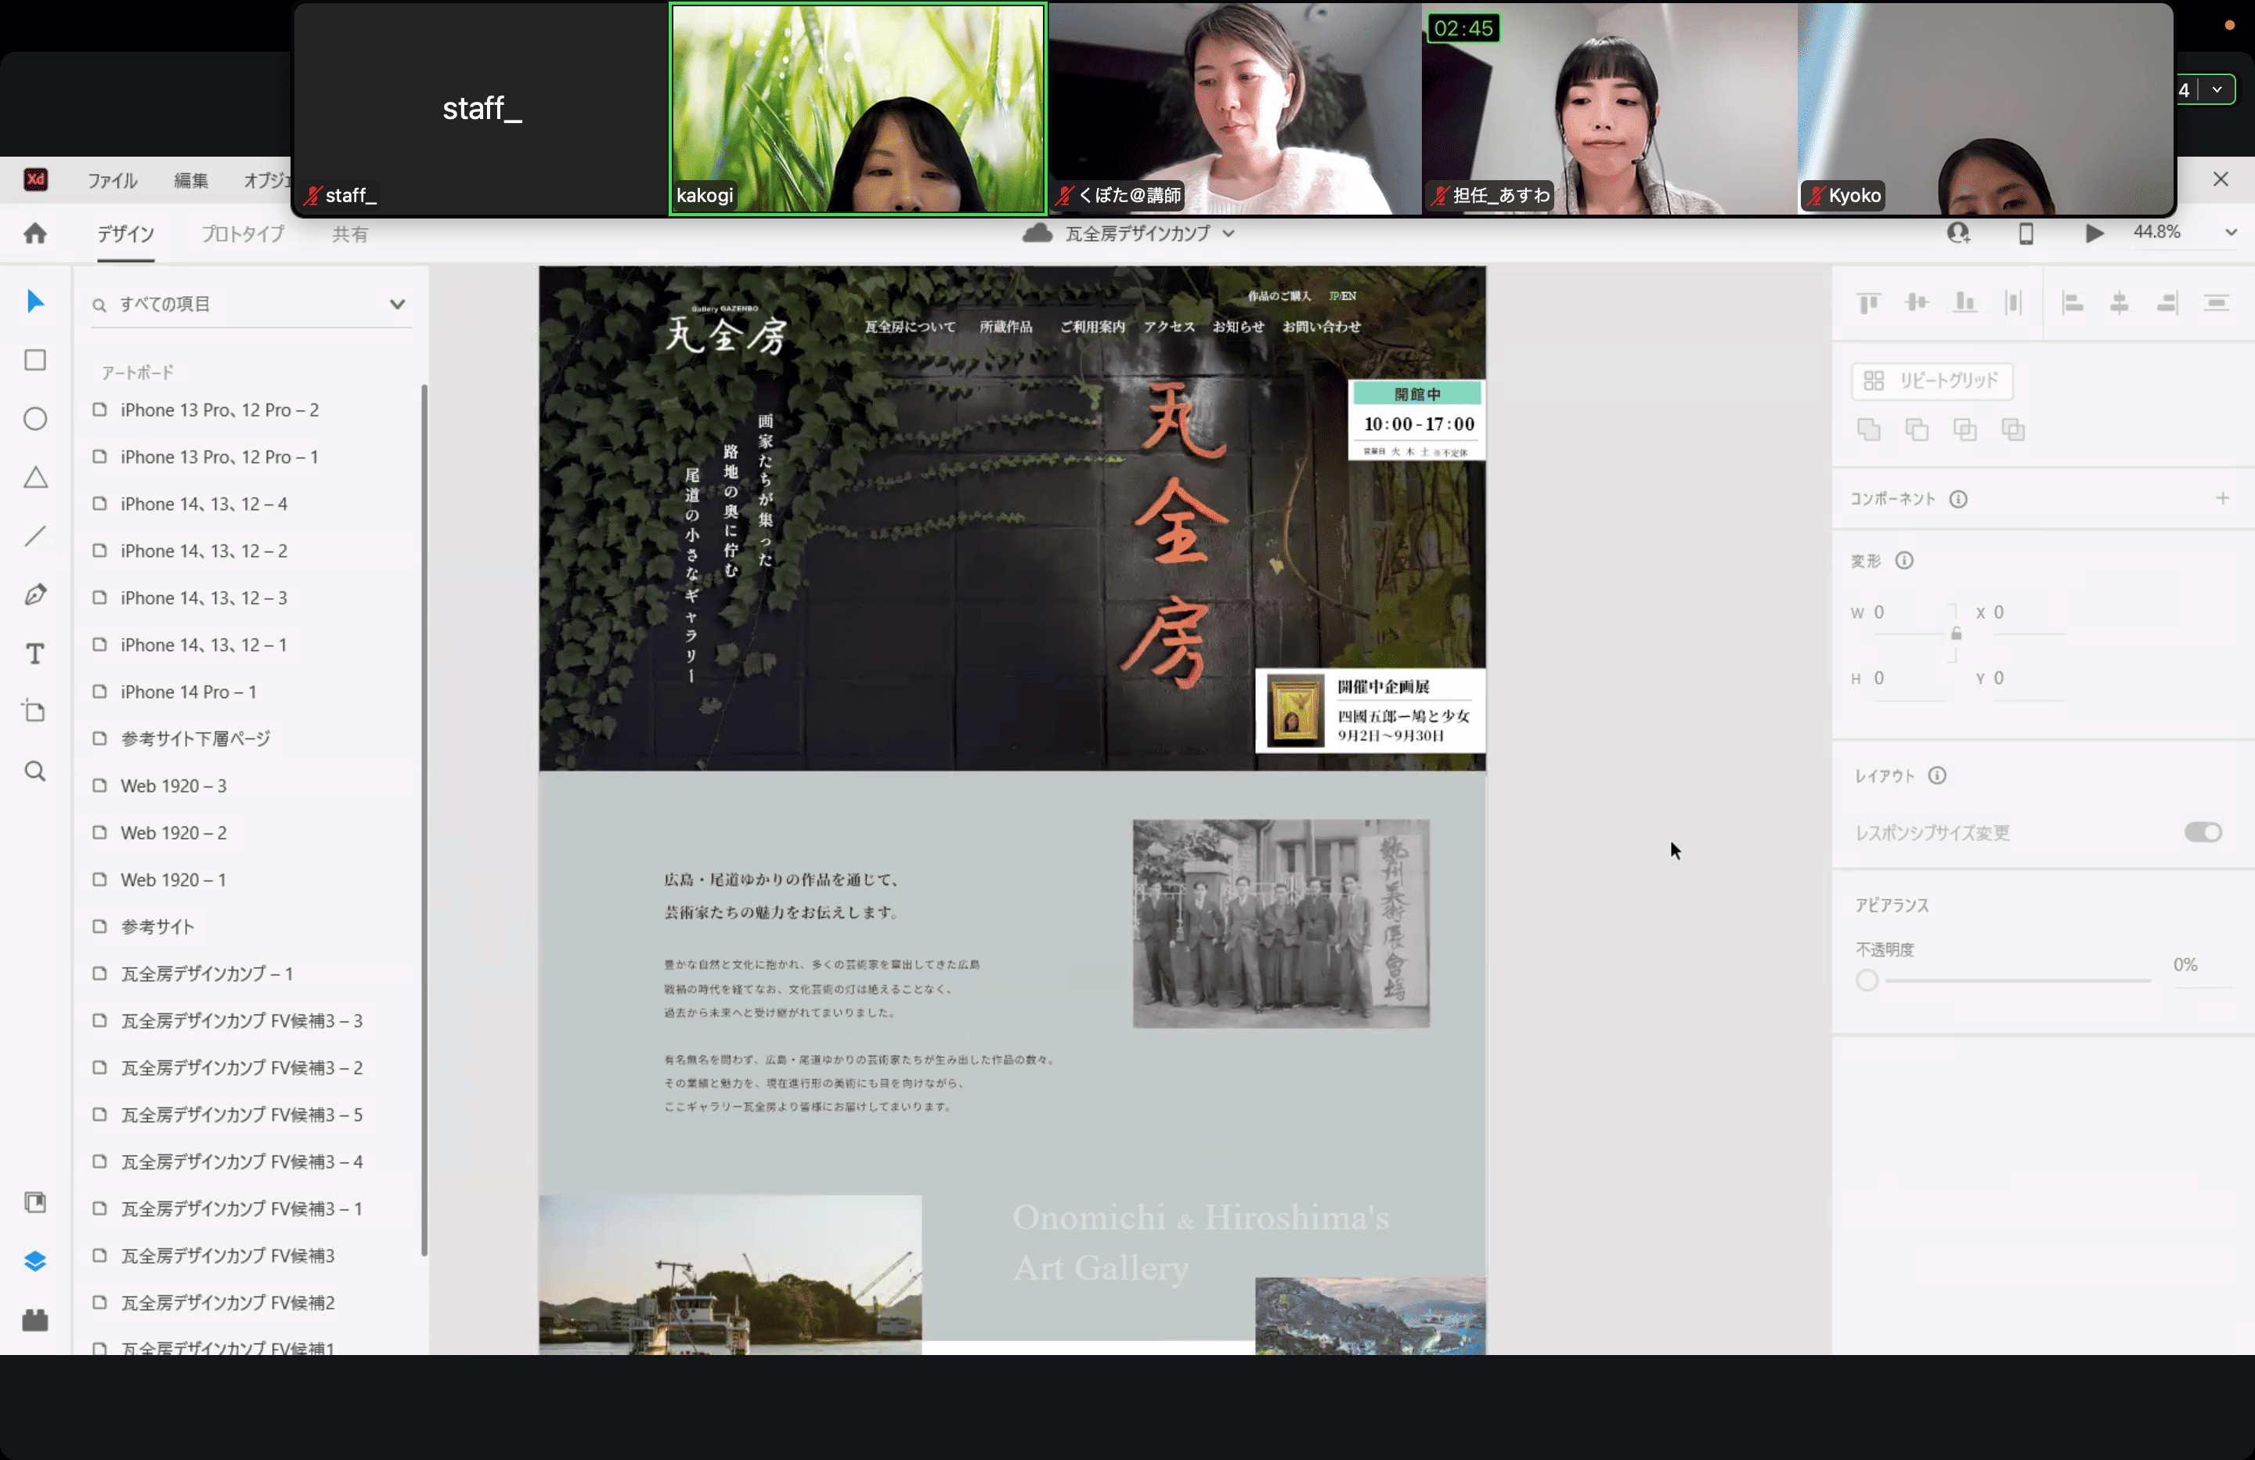This screenshot has height=1460, width=2255.
Task: Select the Pen tool
Action: pos(35,594)
